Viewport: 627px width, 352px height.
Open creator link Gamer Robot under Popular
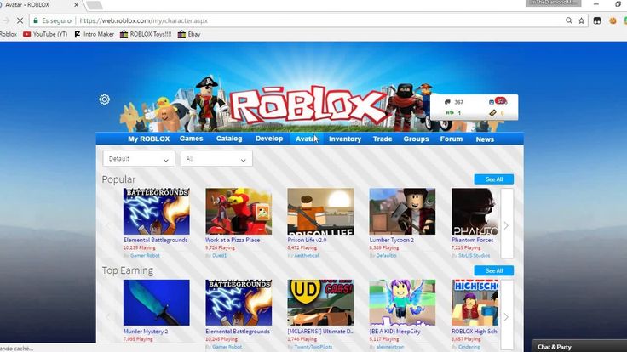[x=145, y=255]
